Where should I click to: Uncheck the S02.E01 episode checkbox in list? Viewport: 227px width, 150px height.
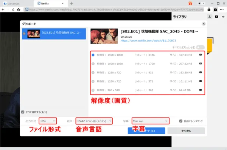pyautogui.click(x=24, y=34)
